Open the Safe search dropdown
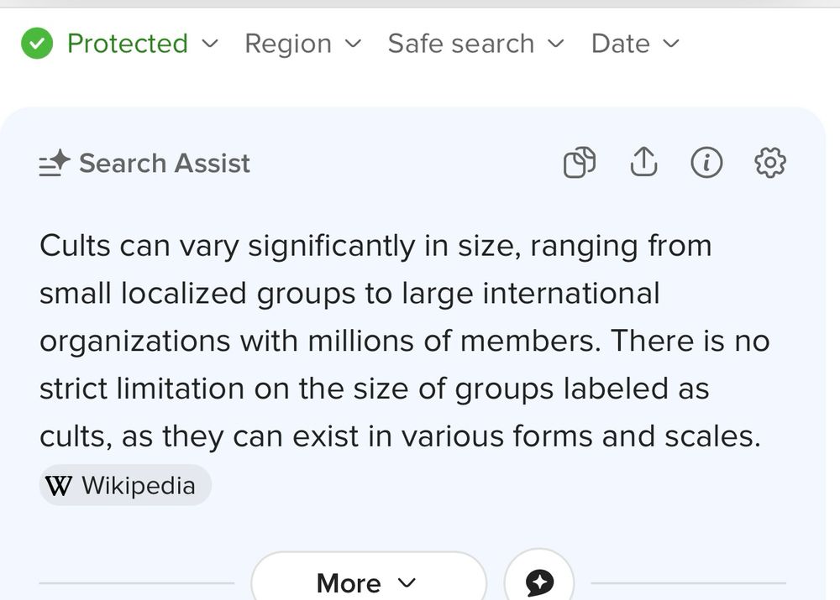The height and width of the screenshot is (600, 840). pos(475,44)
